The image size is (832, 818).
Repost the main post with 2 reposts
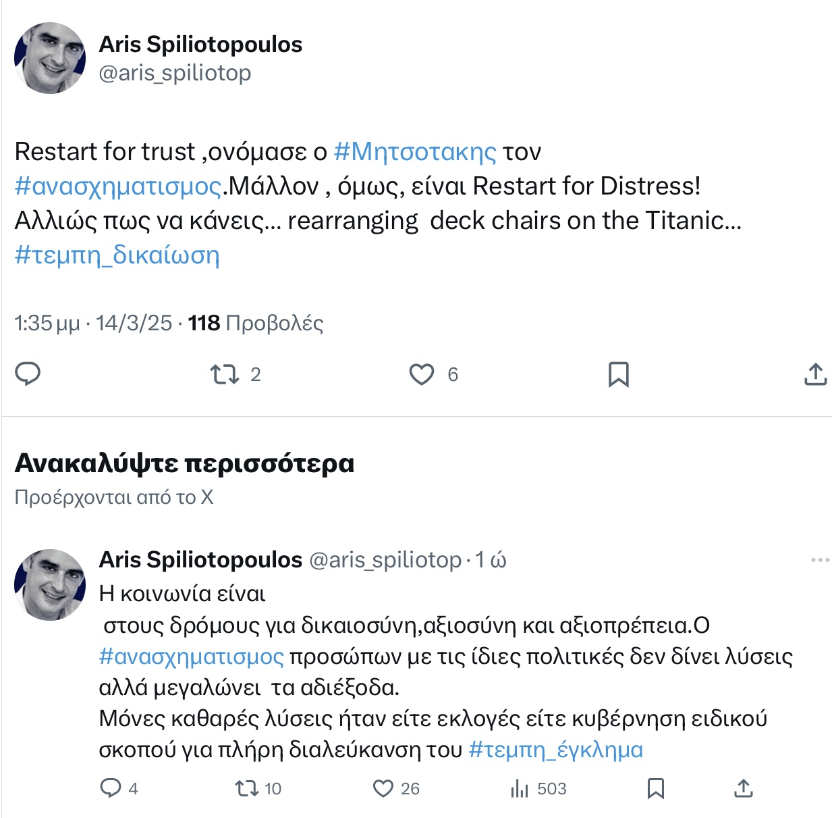coord(235,374)
